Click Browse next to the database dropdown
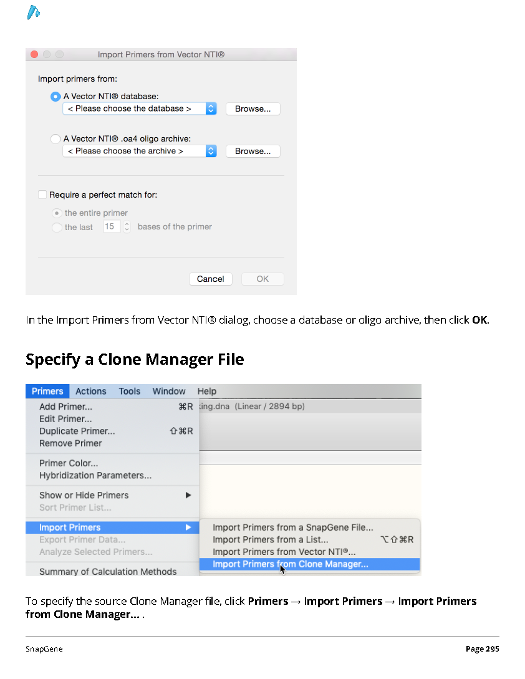The width and height of the screenshot is (525, 679). 253,108
